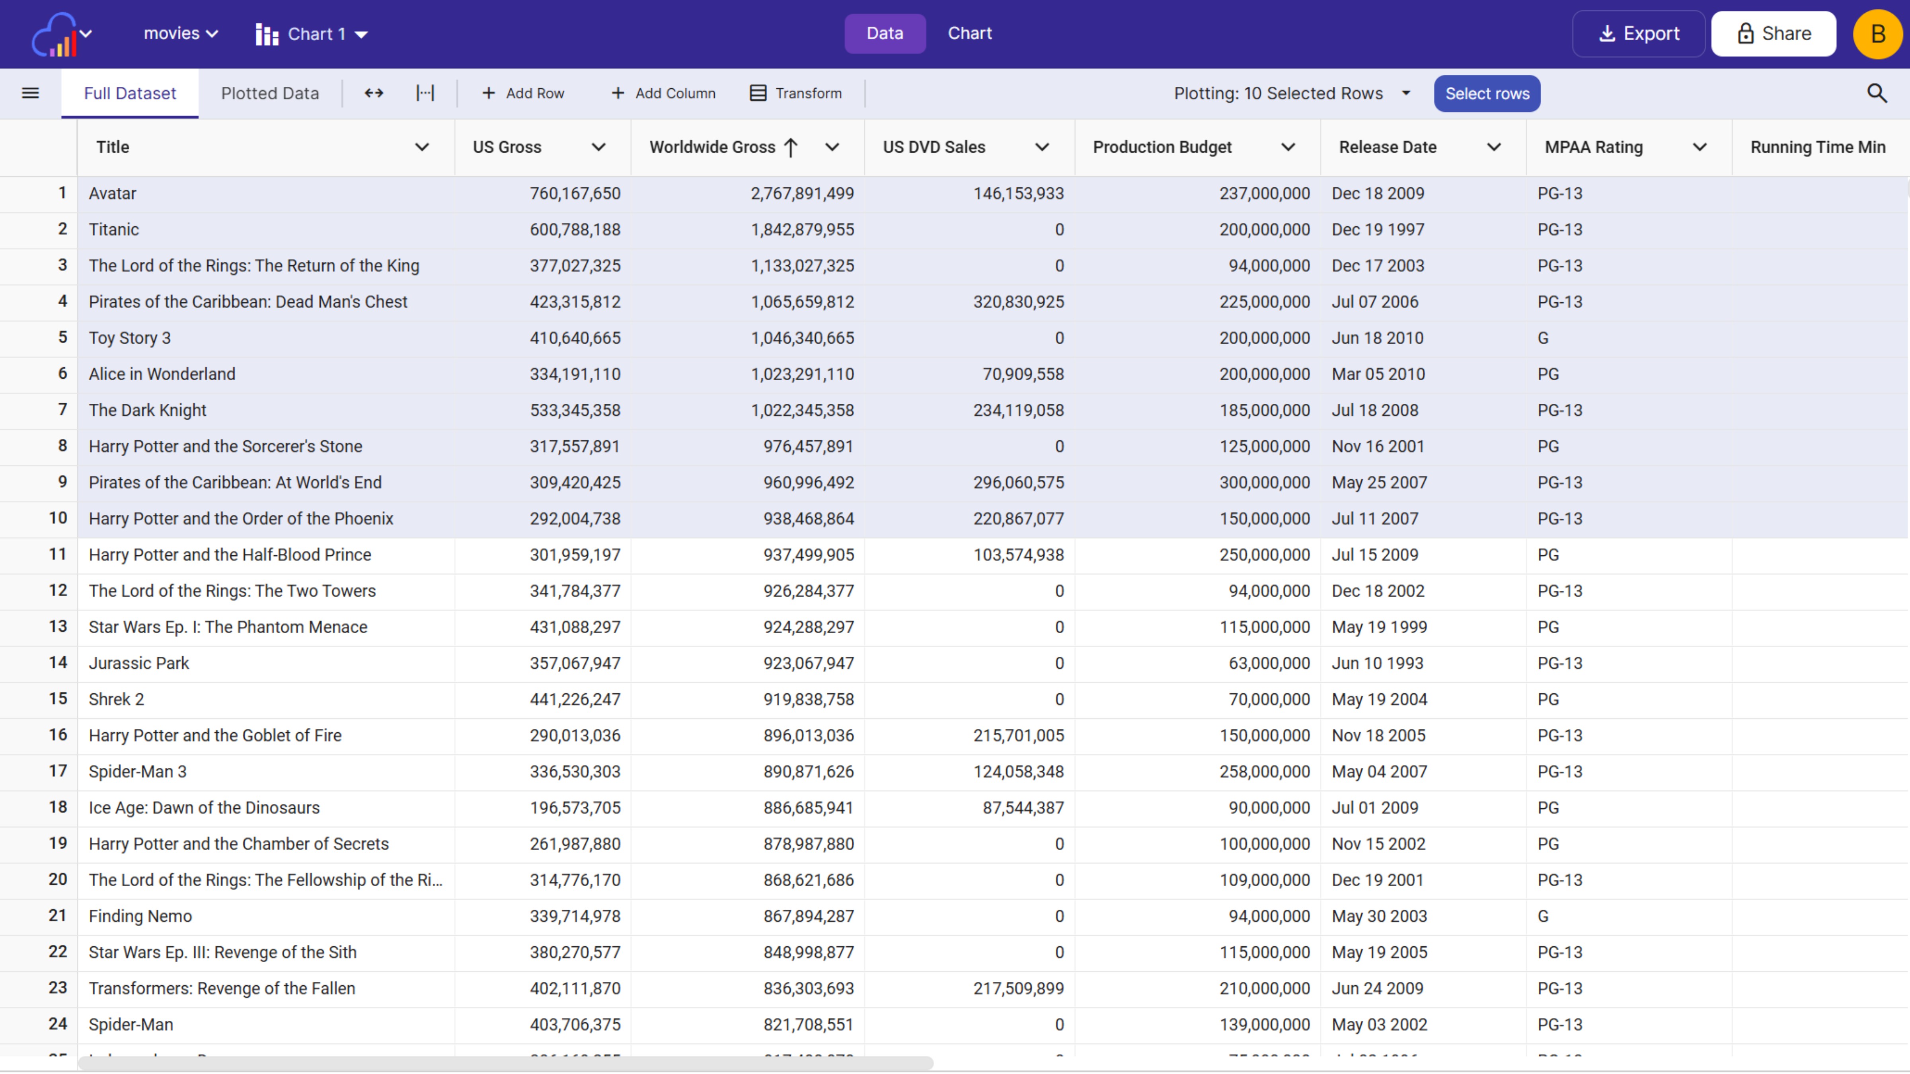Click the 196,573,705 US gross cell
The width and height of the screenshot is (1910, 1074).
pos(543,808)
